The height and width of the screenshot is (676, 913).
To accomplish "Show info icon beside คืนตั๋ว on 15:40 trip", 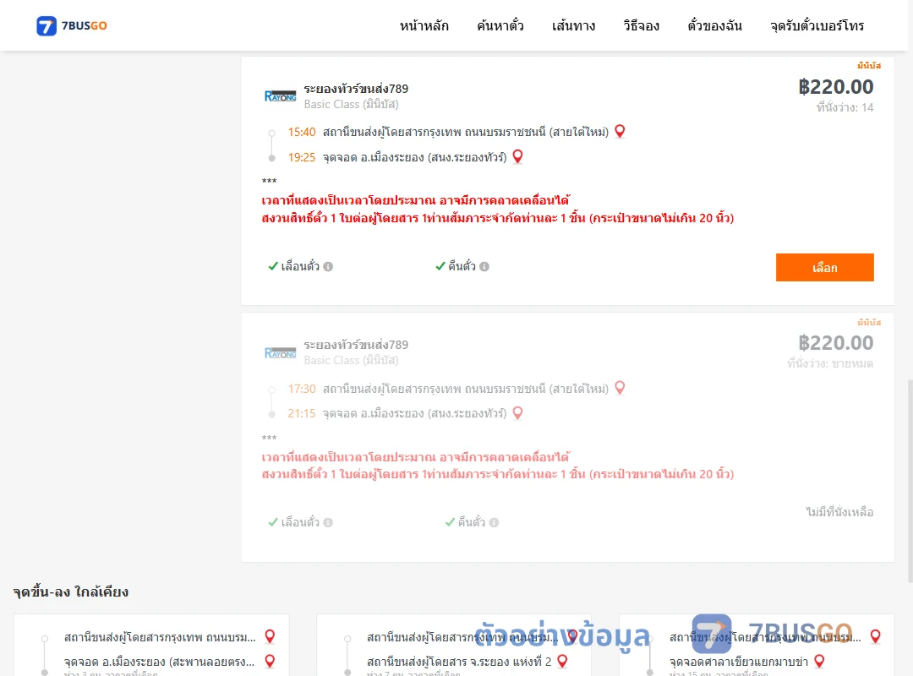I will click(484, 267).
